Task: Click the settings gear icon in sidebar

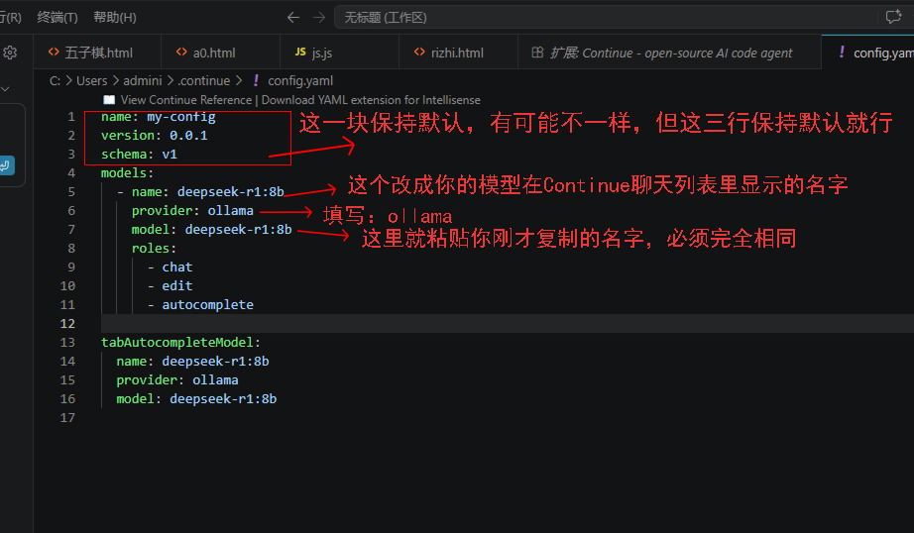Action: click(x=10, y=53)
